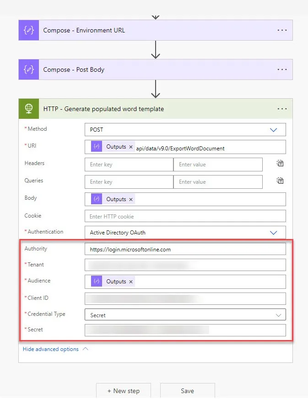Expand the Compose - Environment URL title
Viewport: 308px width, 399px height.
[84, 30]
